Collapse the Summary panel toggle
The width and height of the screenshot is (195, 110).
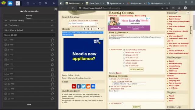[x=188, y=13]
